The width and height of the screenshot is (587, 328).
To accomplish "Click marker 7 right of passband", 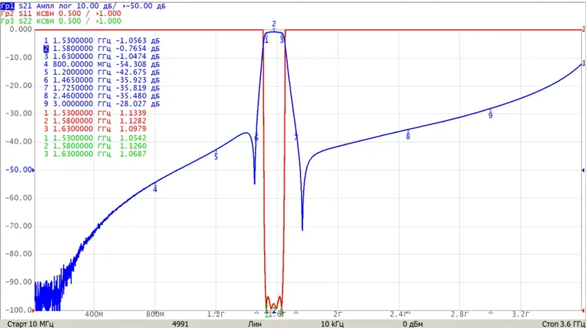I will click(296, 138).
